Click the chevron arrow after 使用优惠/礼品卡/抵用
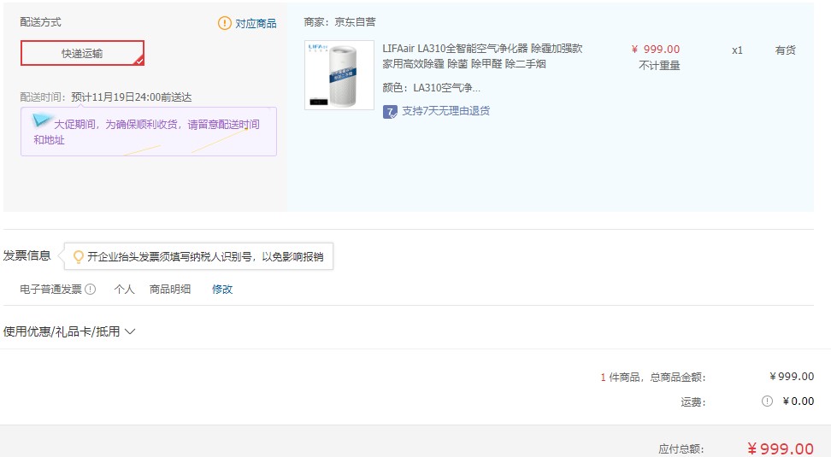 click(130, 331)
